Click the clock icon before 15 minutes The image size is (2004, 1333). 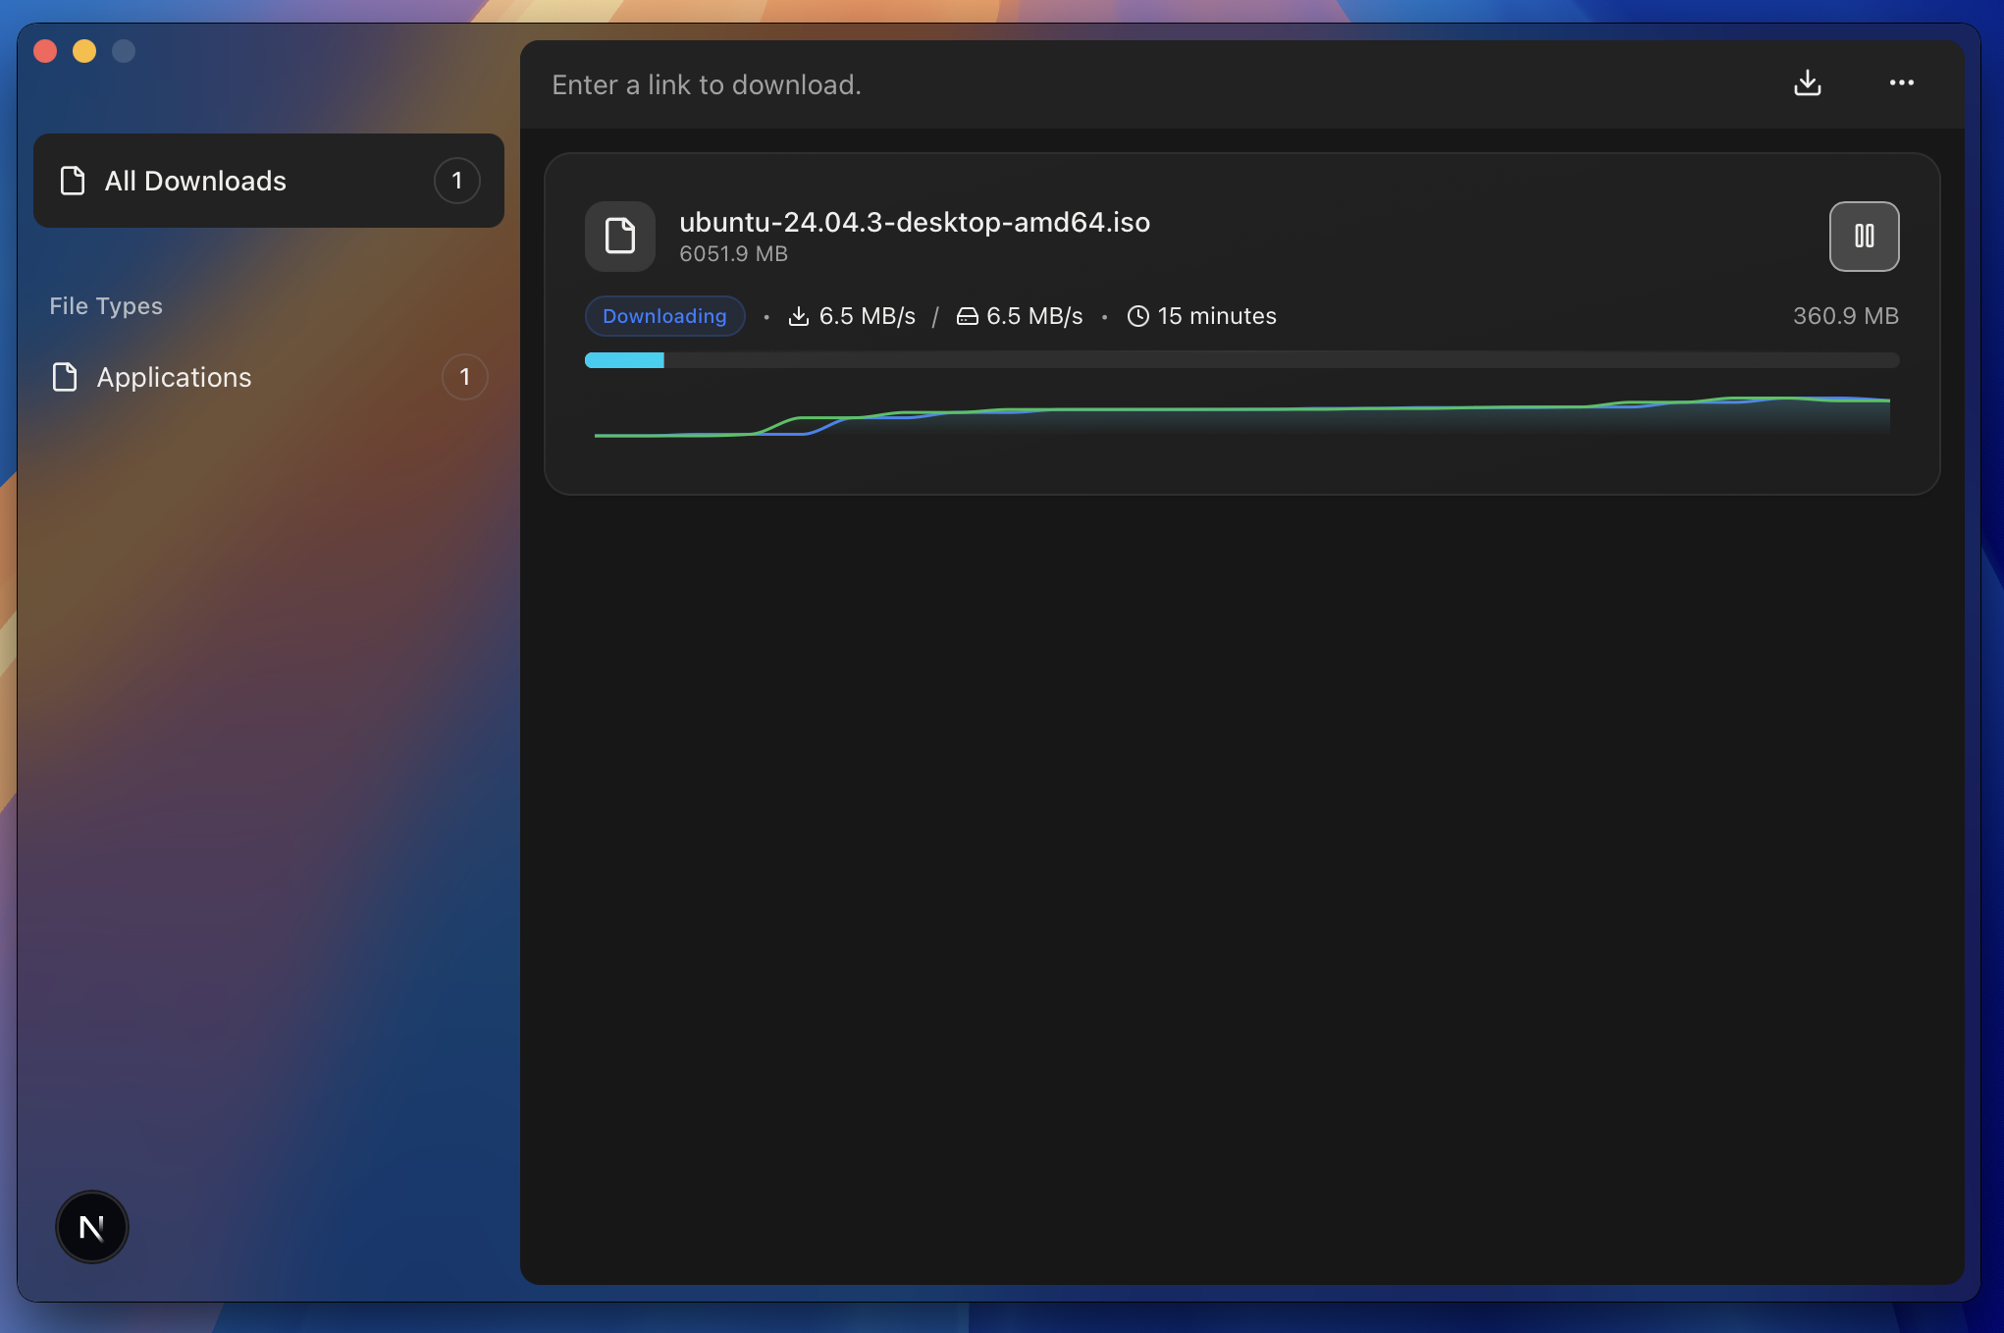[x=1137, y=316]
